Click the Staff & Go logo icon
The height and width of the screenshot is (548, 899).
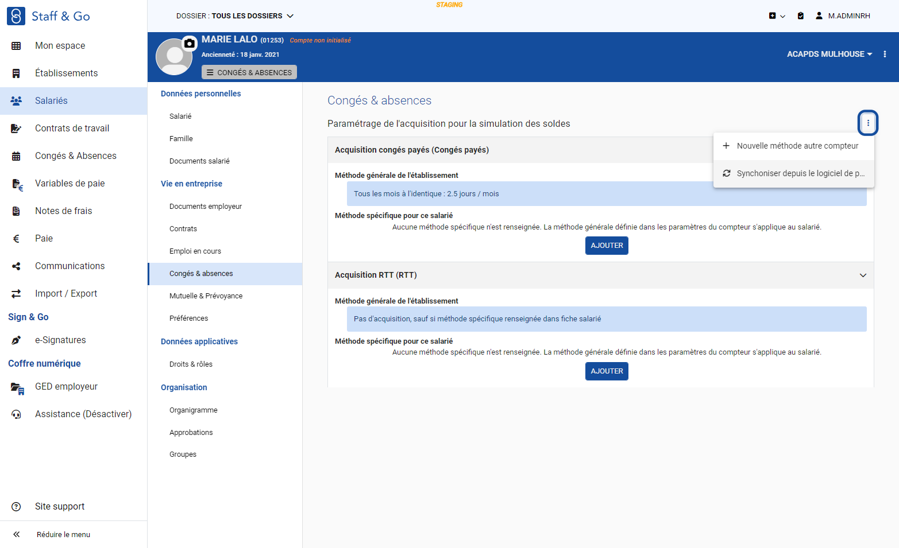[x=16, y=16]
